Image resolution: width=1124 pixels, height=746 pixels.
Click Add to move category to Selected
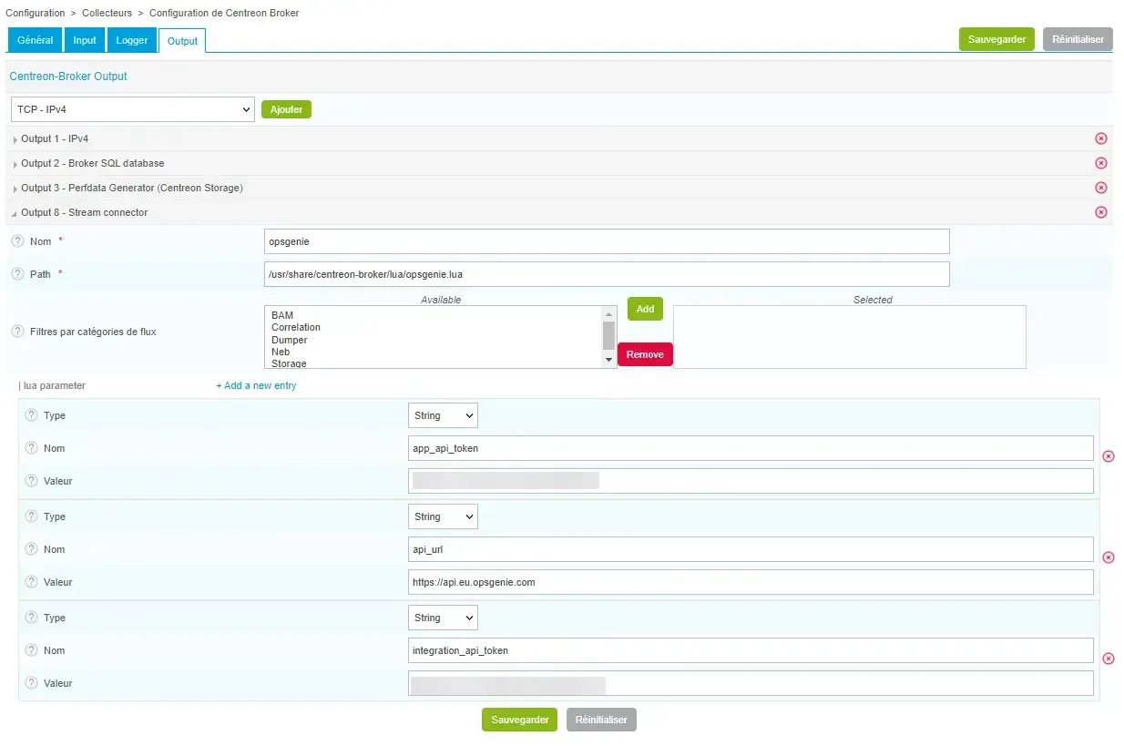[645, 309]
